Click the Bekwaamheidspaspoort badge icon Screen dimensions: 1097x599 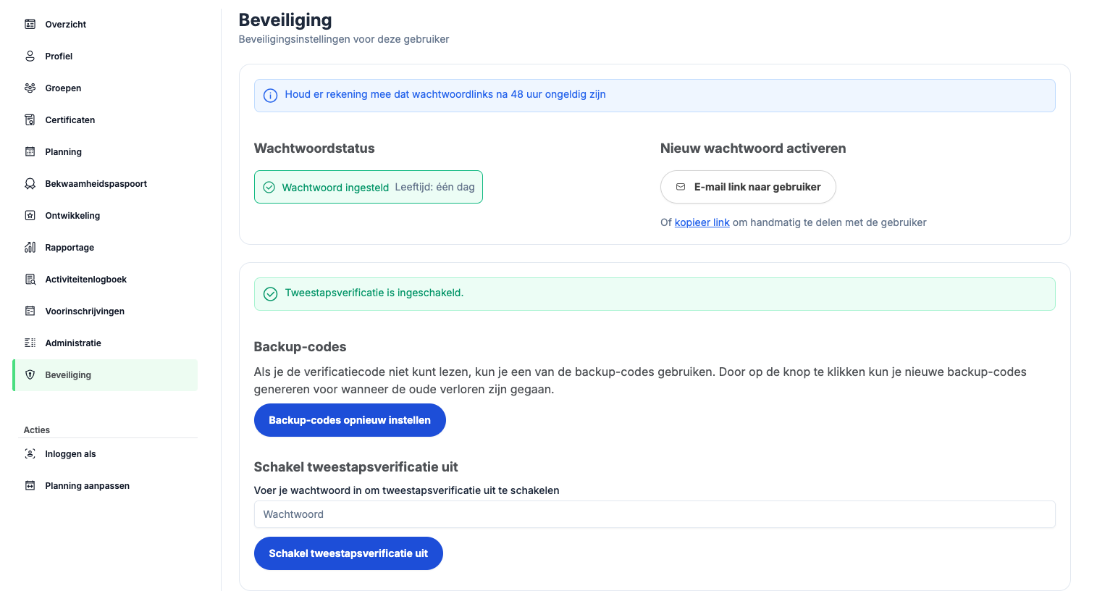[30, 184]
